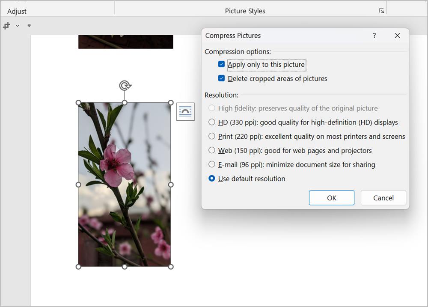This screenshot has width=428, height=307.
Task: Select the flower picture in the document
Action: pos(125,185)
